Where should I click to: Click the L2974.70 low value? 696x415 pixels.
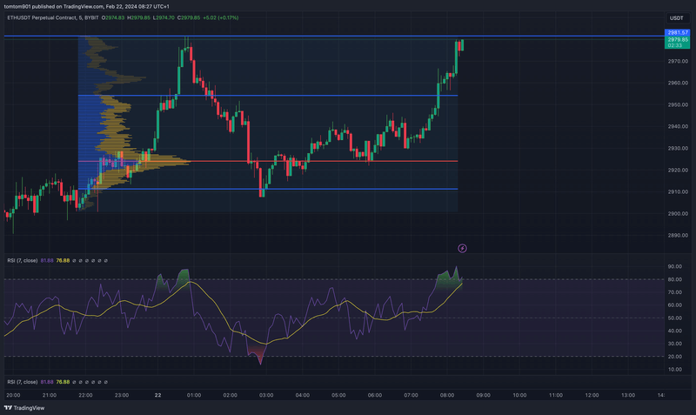[164, 17]
